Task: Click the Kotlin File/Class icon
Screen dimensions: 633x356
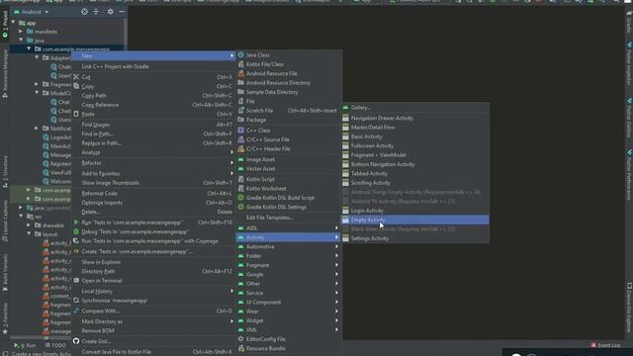Action: click(241, 64)
